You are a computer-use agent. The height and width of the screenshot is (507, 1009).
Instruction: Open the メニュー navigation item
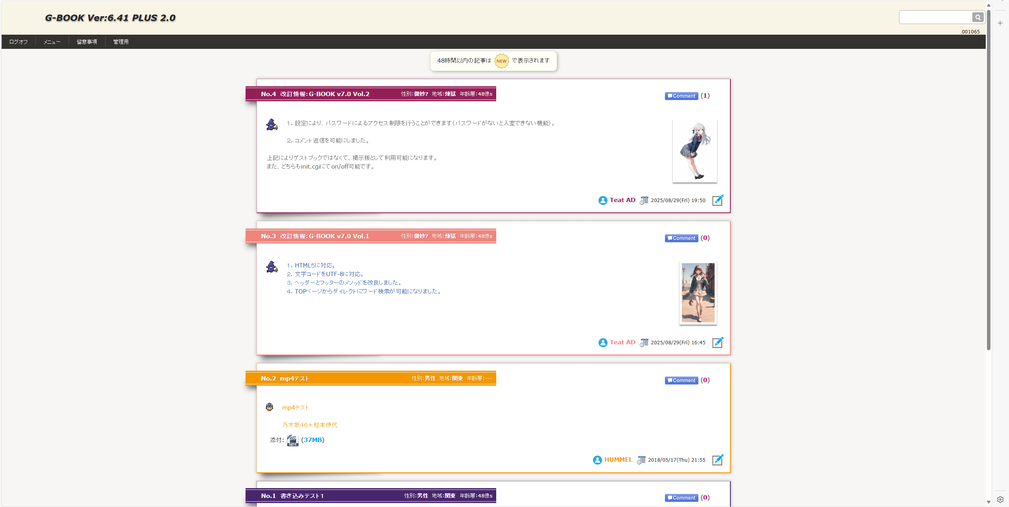pos(52,42)
